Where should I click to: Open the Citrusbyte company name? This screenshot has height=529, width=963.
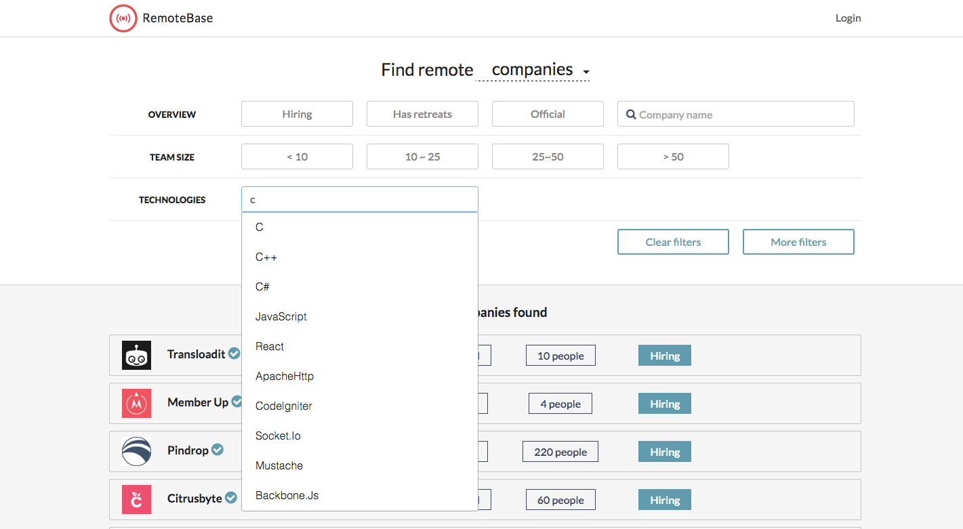point(194,499)
